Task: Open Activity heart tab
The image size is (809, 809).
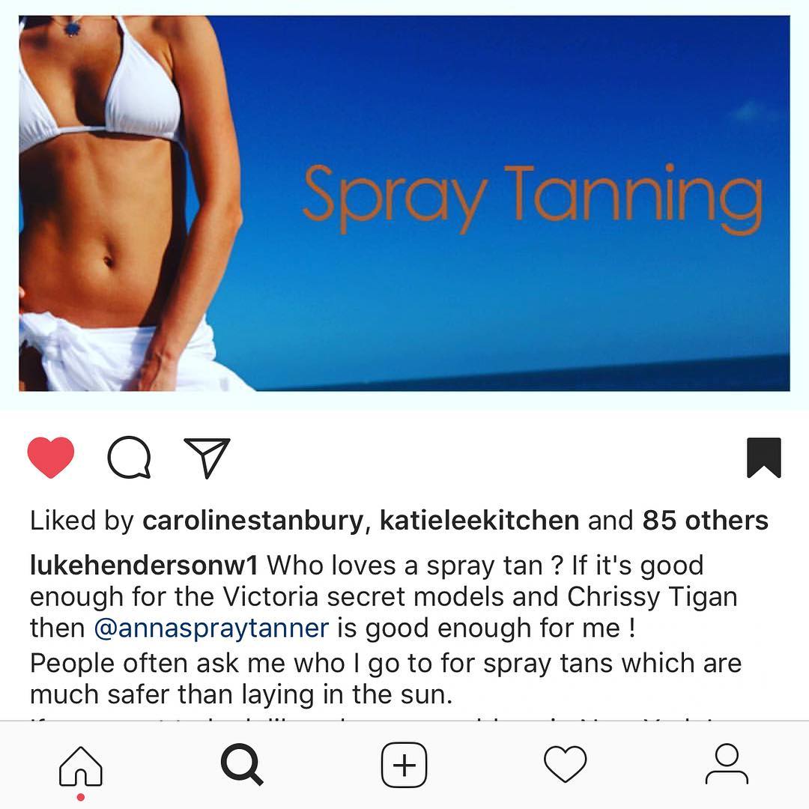Action: pyautogui.click(x=566, y=764)
